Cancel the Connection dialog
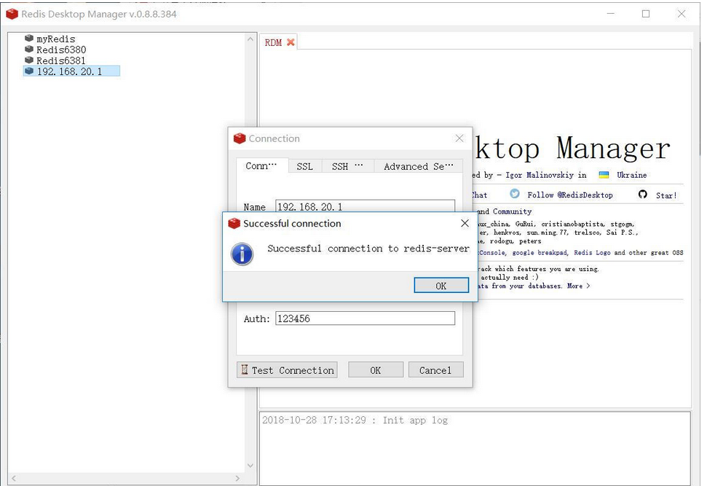 coord(435,370)
